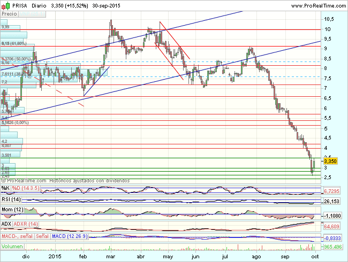The height and width of the screenshot is (262, 348).
Task: Click the dic month on time axis
Action: (26, 257)
